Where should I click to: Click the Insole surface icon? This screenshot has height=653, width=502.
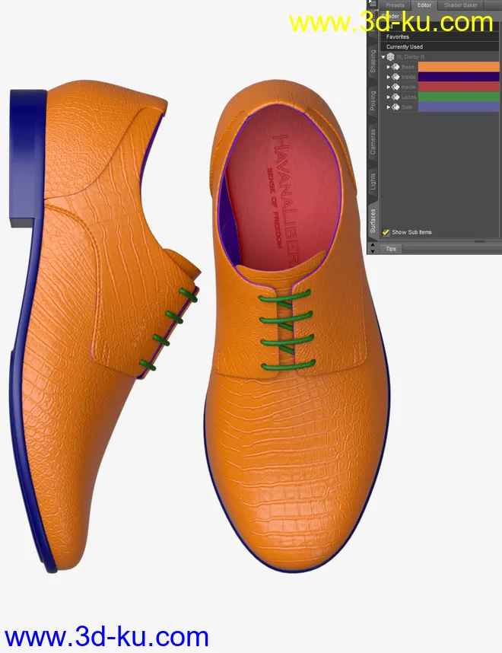point(396,87)
